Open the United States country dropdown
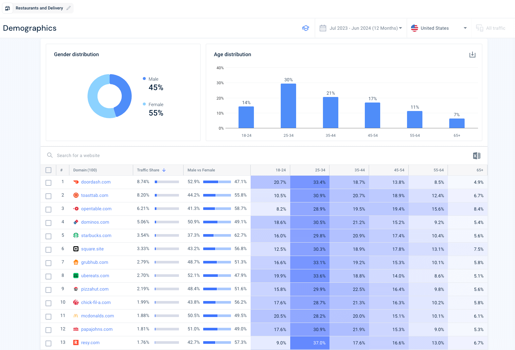The image size is (515, 350). pos(439,28)
